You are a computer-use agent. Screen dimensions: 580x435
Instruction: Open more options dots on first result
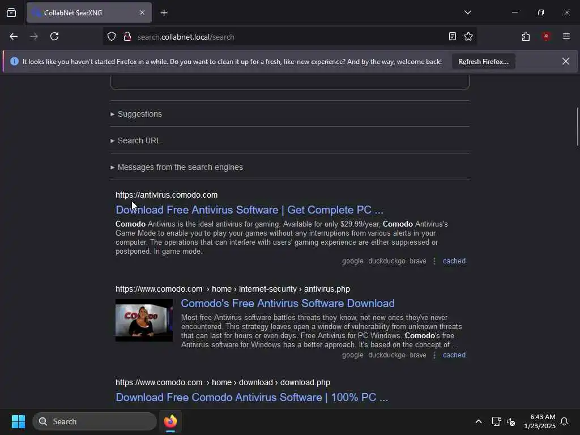tap(434, 261)
